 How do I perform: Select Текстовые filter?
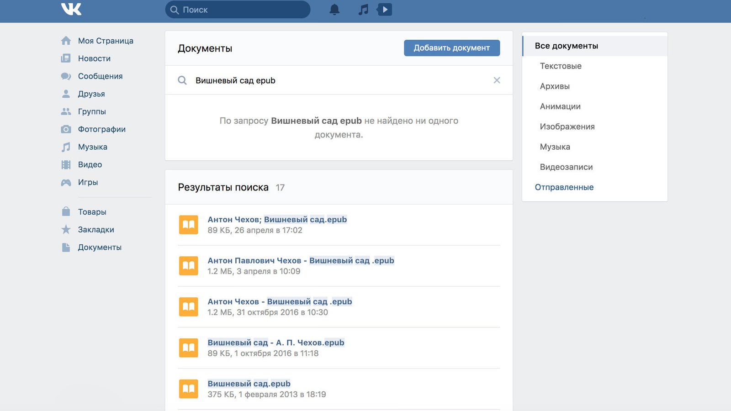(x=561, y=66)
